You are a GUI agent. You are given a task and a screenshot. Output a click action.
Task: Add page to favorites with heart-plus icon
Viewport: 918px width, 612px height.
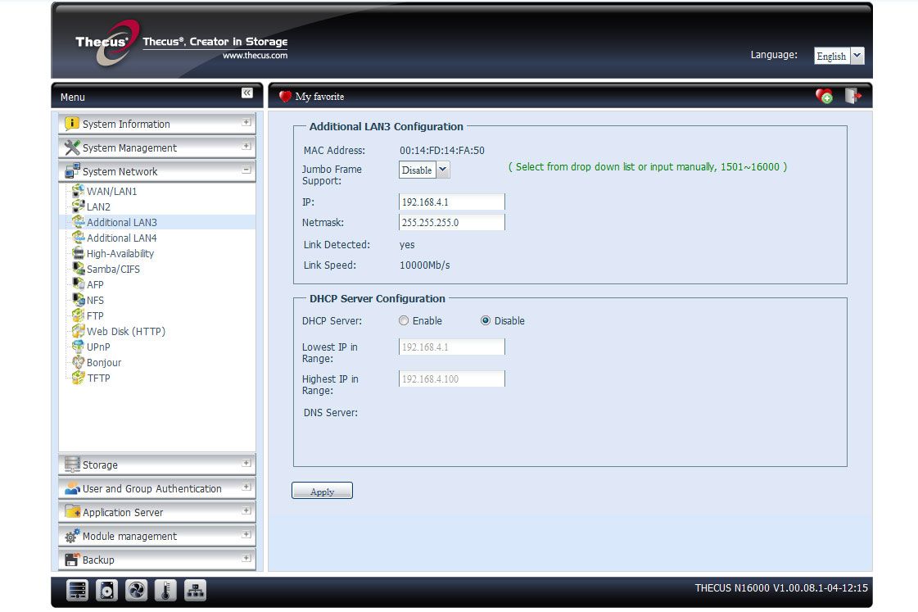(x=825, y=96)
